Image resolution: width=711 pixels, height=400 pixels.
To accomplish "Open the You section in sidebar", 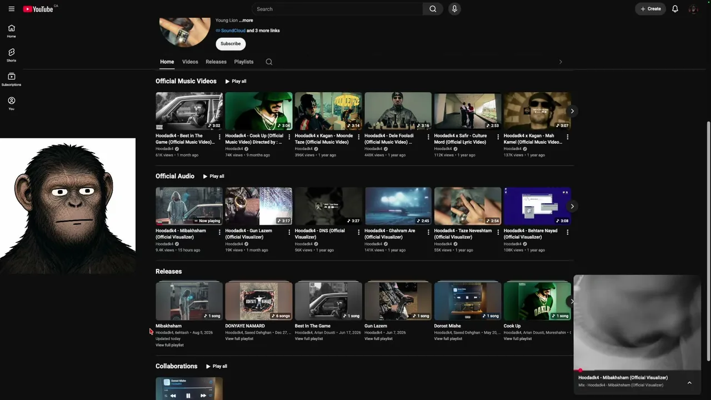I will click(x=11, y=103).
